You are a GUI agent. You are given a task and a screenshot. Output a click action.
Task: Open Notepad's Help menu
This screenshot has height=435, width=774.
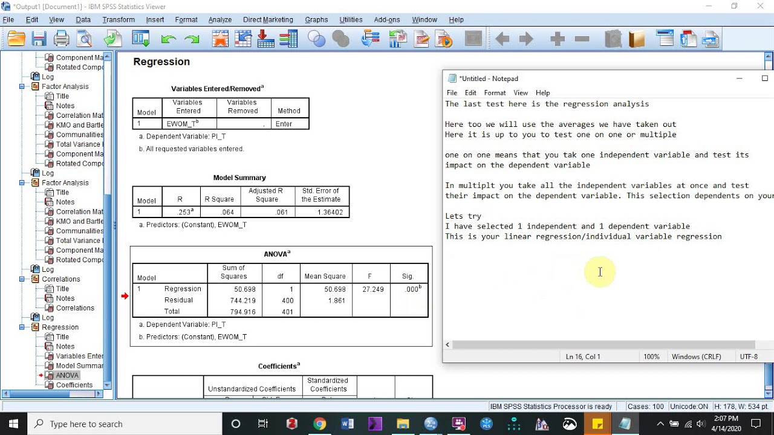pyautogui.click(x=542, y=93)
